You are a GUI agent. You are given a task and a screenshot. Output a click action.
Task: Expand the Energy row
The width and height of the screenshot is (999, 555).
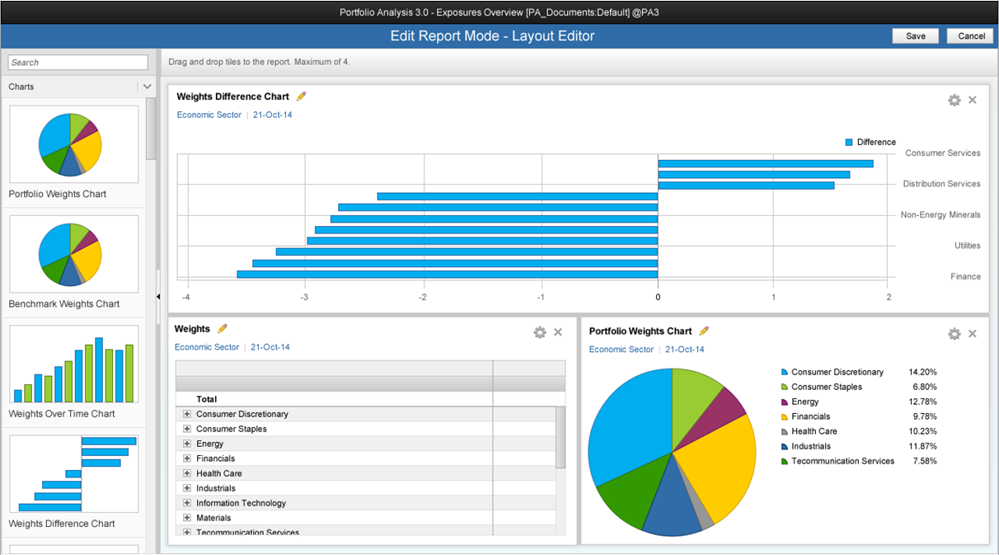tap(187, 444)
